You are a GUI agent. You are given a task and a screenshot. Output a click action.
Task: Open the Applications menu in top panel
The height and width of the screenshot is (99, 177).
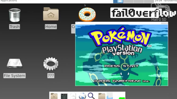point(8,1)
